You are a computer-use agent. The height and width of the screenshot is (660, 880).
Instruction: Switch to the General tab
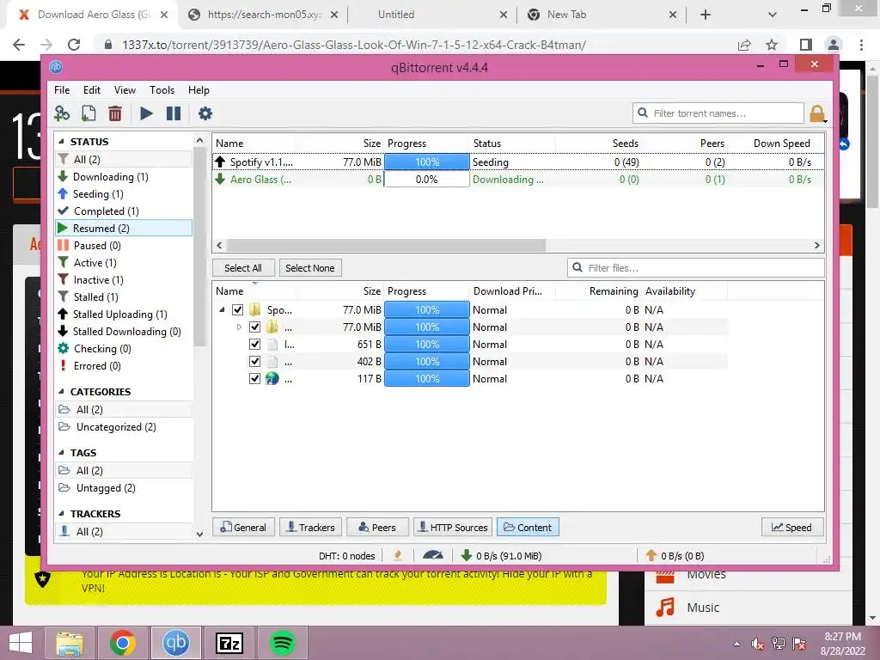click(243, 528)
